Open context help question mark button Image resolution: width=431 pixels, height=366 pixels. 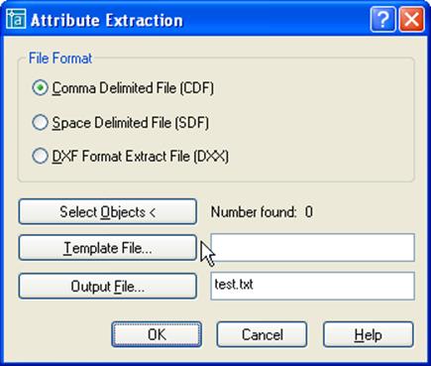coord(382,20)
